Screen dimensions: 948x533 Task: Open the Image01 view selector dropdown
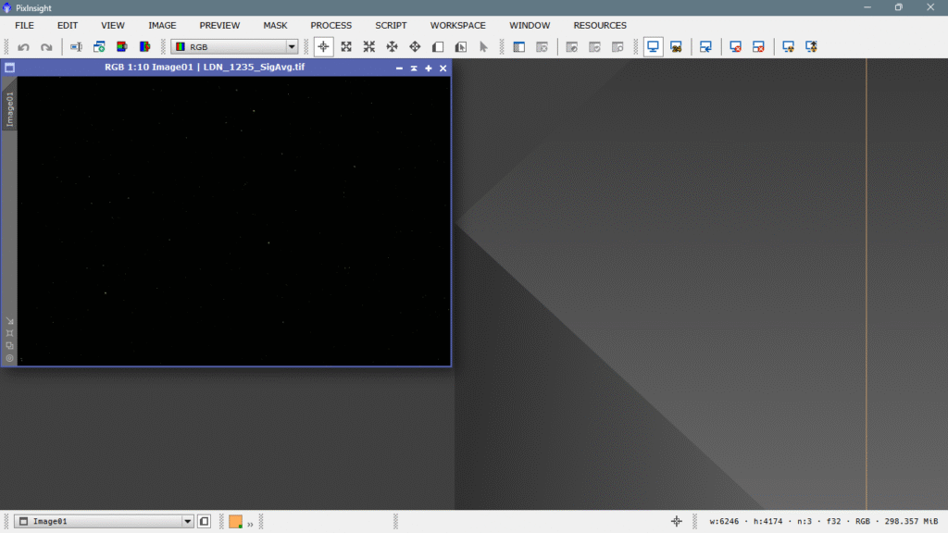[104, 521]
